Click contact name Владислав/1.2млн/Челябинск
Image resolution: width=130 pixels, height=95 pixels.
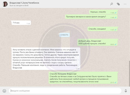coord(24,3)
